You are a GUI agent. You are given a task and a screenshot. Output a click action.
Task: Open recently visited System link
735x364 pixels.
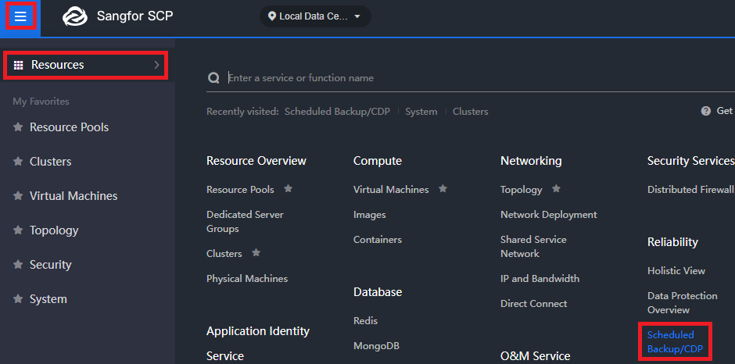click(421, 112)
